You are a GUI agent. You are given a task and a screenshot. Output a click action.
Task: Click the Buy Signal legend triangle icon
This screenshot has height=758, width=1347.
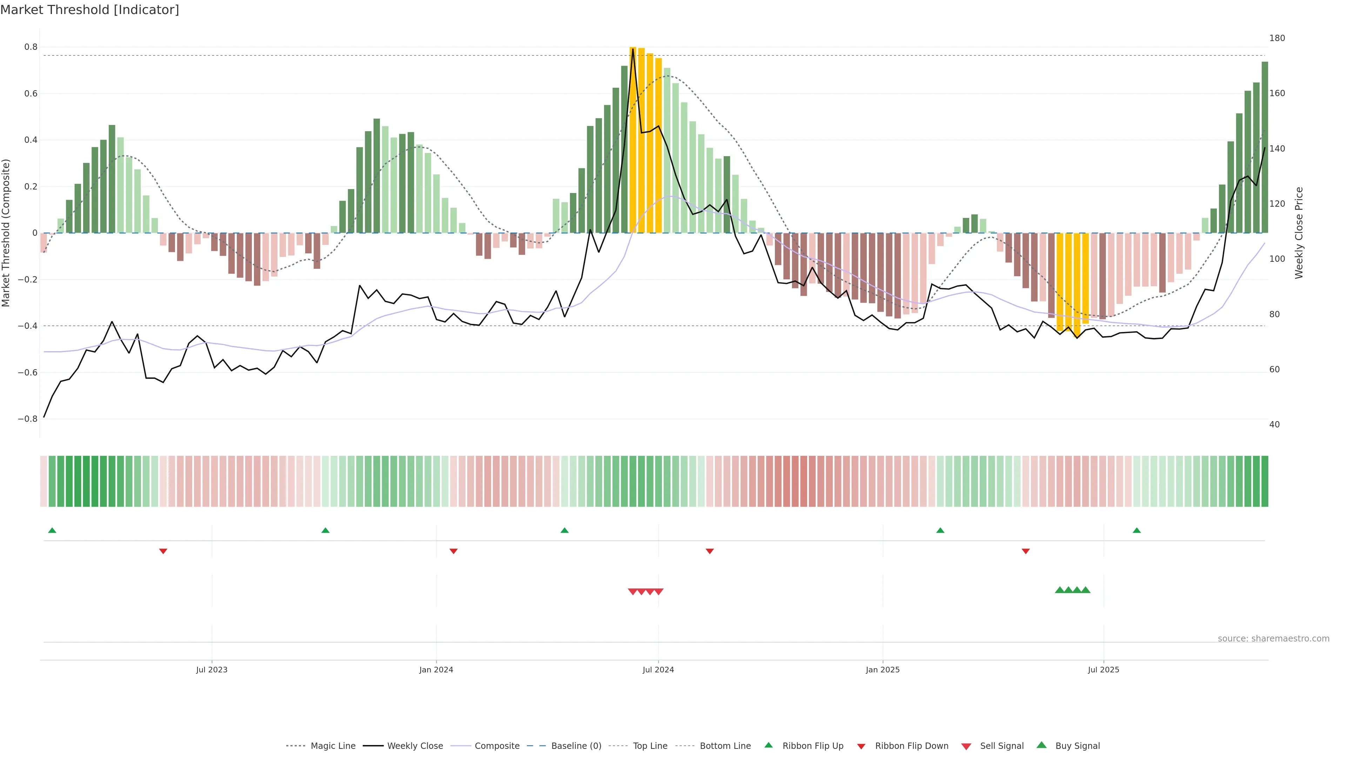(x=1041, y=745)
